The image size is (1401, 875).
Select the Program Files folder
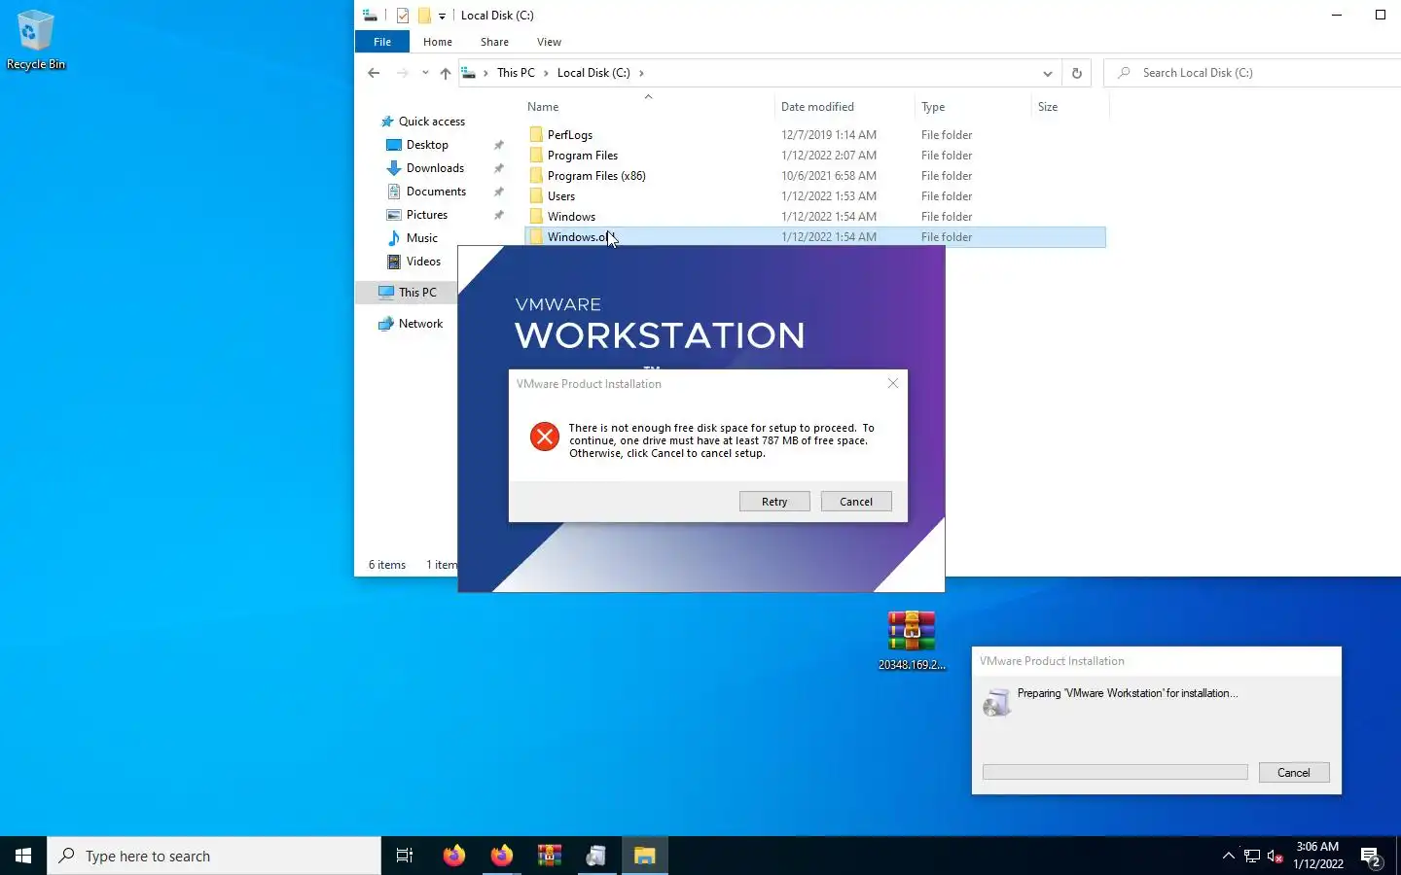[x=815, y=156]
